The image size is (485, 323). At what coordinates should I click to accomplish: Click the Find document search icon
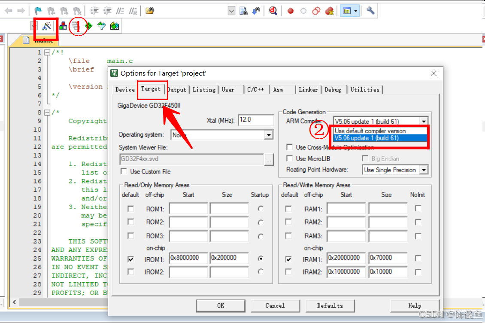[244, 11]
